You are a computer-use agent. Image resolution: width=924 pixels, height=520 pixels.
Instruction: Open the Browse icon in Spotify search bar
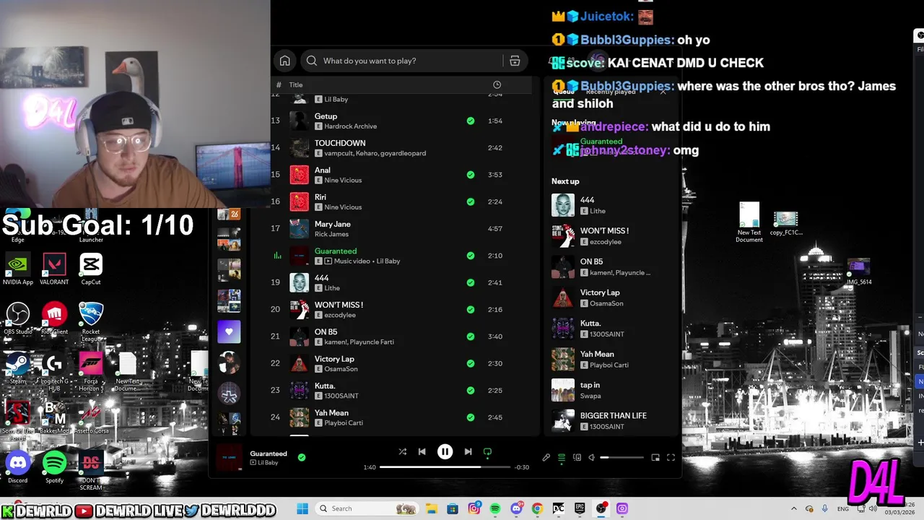[515, 61]
